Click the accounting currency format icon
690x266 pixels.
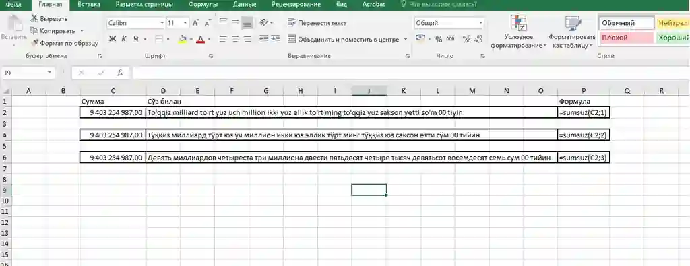pyautogui.click(x=420, y=38)
